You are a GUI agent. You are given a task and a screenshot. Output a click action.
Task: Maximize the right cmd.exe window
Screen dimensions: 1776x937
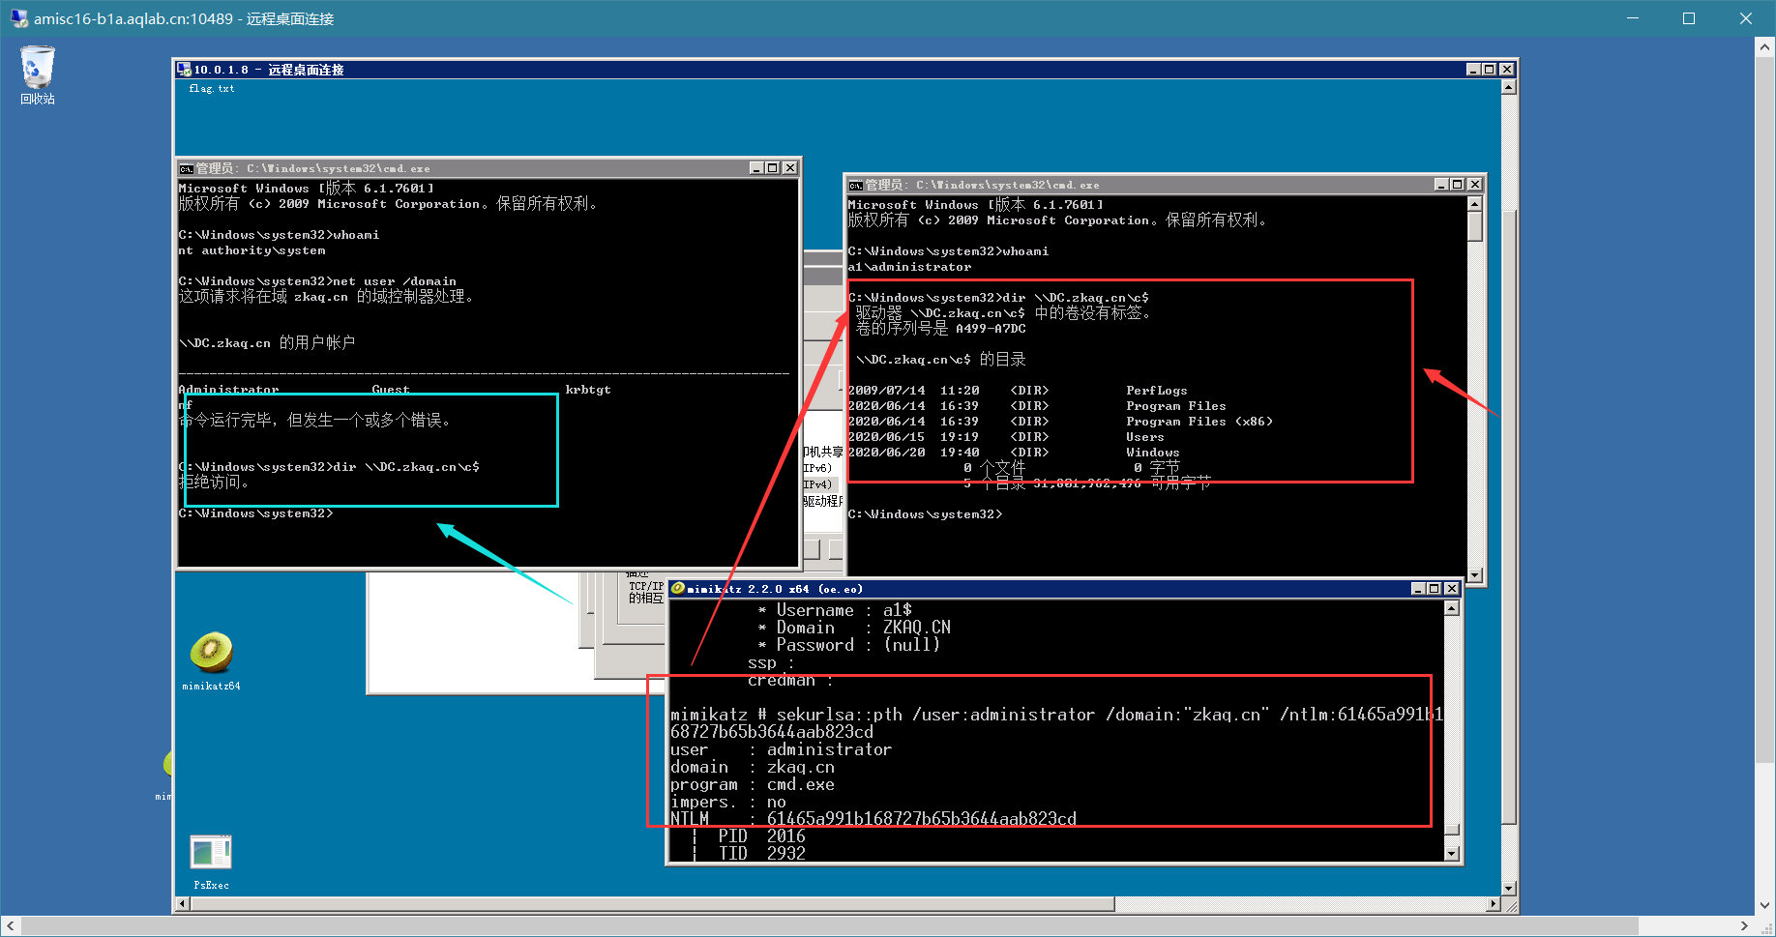click(x=1458, y=185)
